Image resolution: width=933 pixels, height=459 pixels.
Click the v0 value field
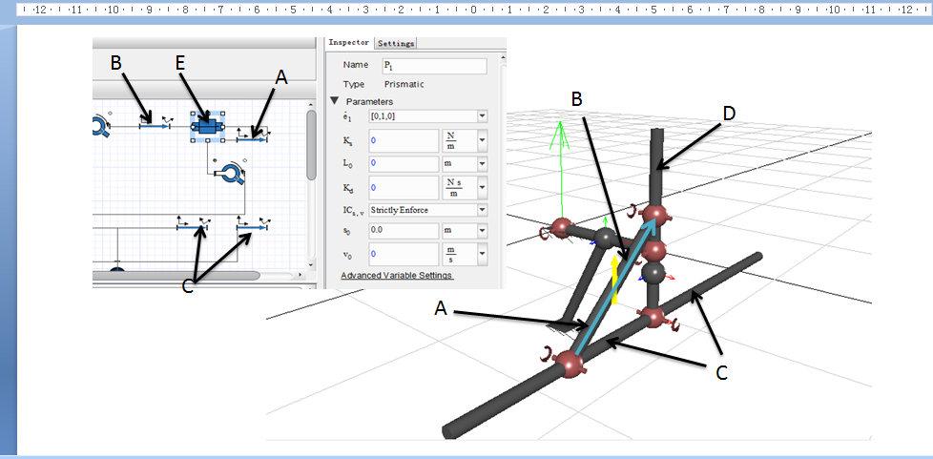tap(404, 254)
